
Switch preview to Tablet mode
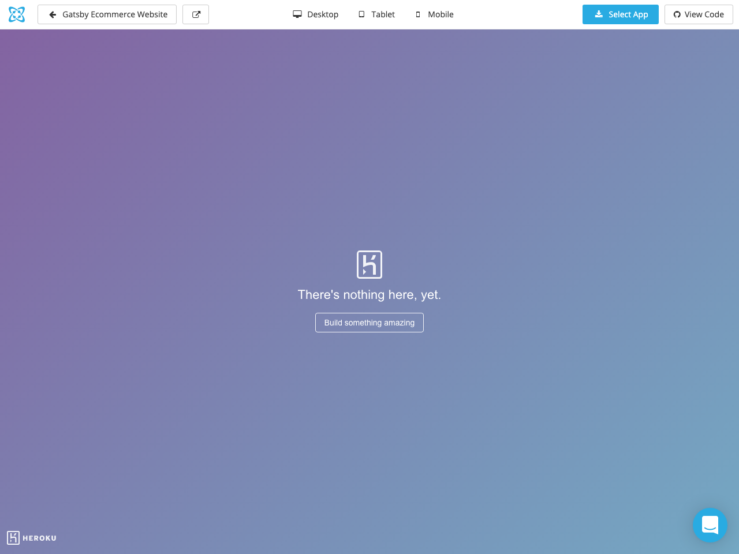[x=376, y=14]
